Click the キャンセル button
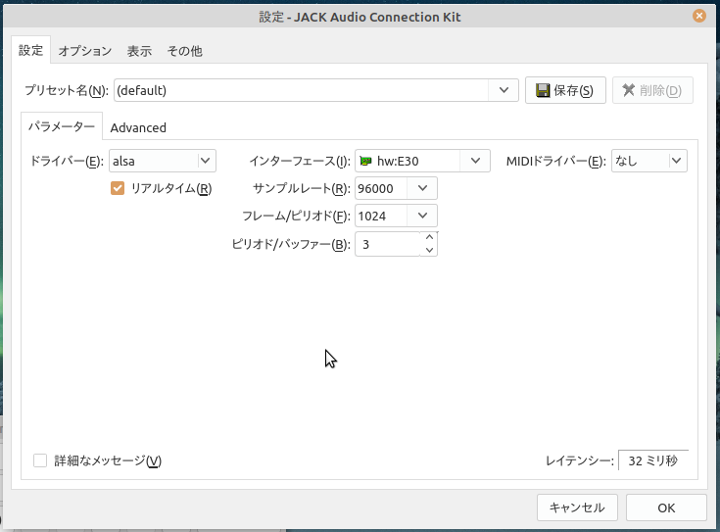 pos(577,508)
